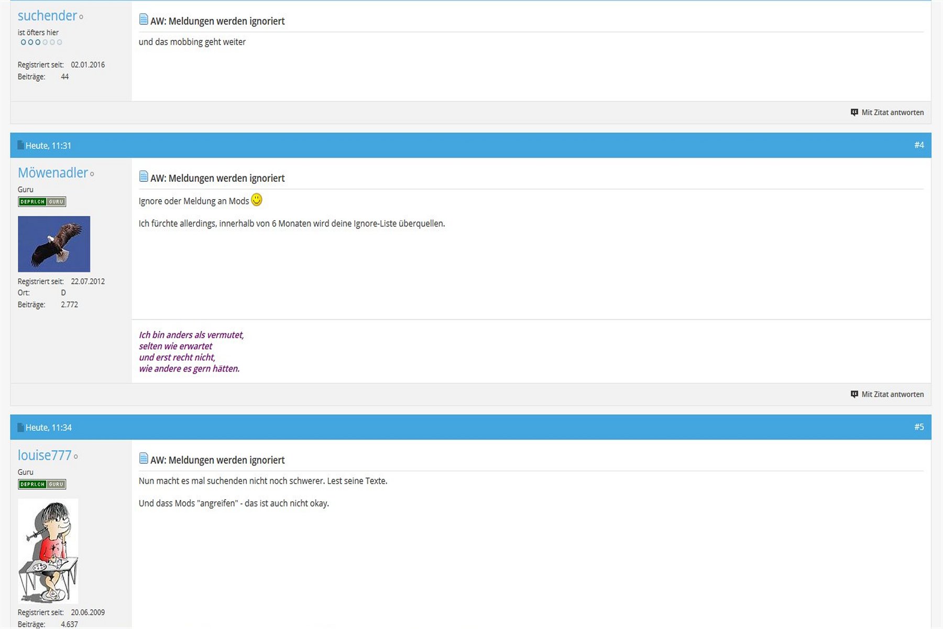
Task: Click the document icon in Möwenadler's post title
Action: pyautogui.click(x=144, y=177)
